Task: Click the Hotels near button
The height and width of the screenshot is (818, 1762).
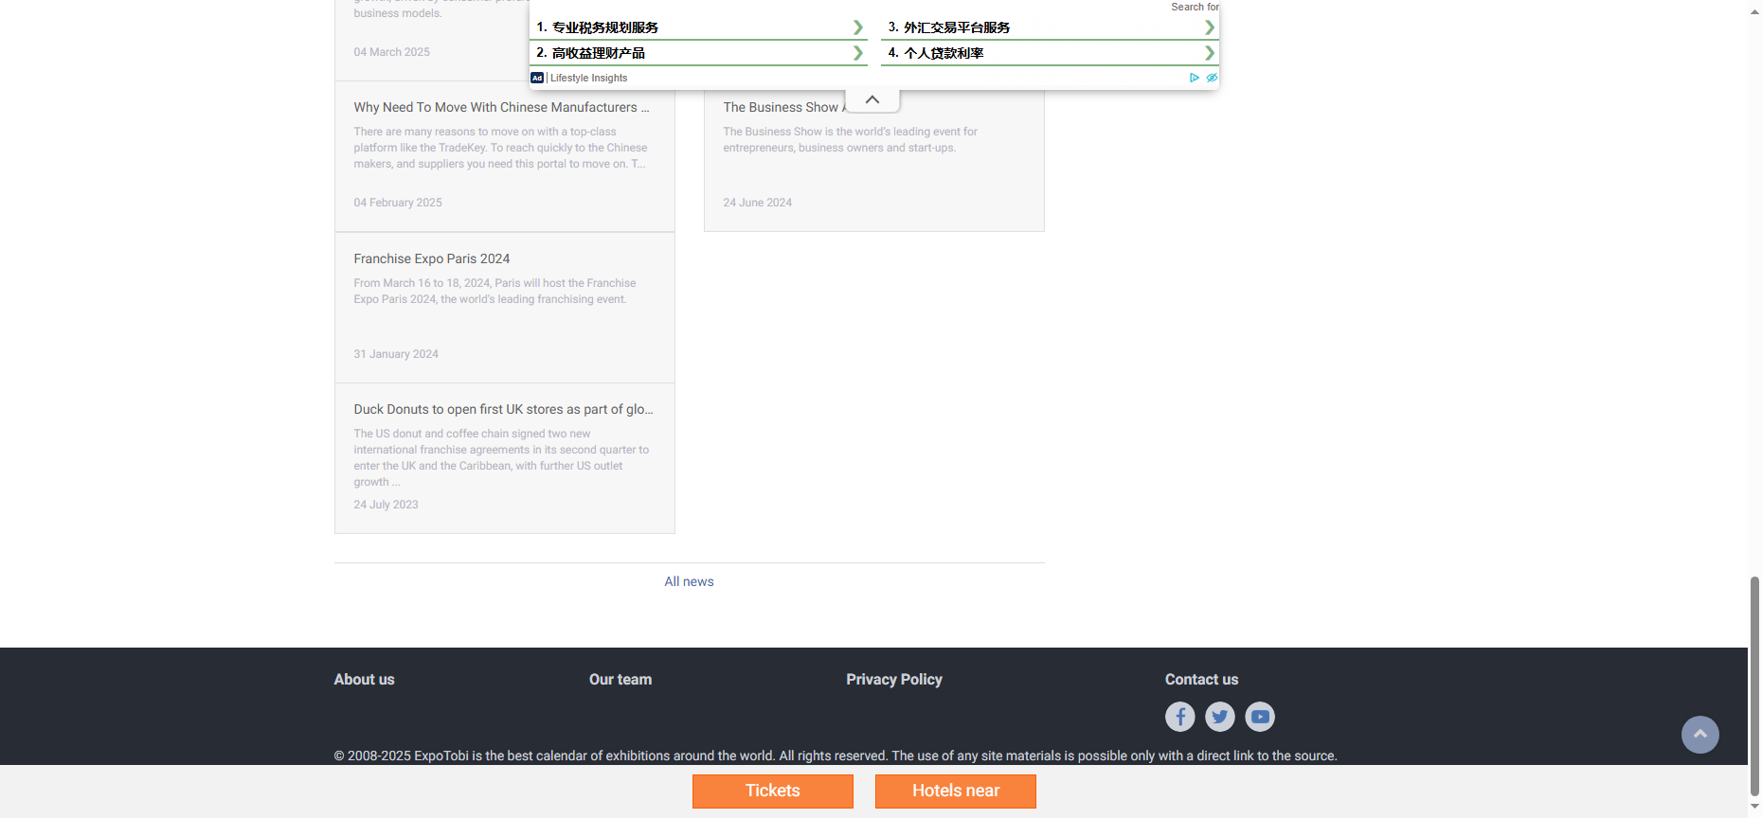Action: pos(955,791)
